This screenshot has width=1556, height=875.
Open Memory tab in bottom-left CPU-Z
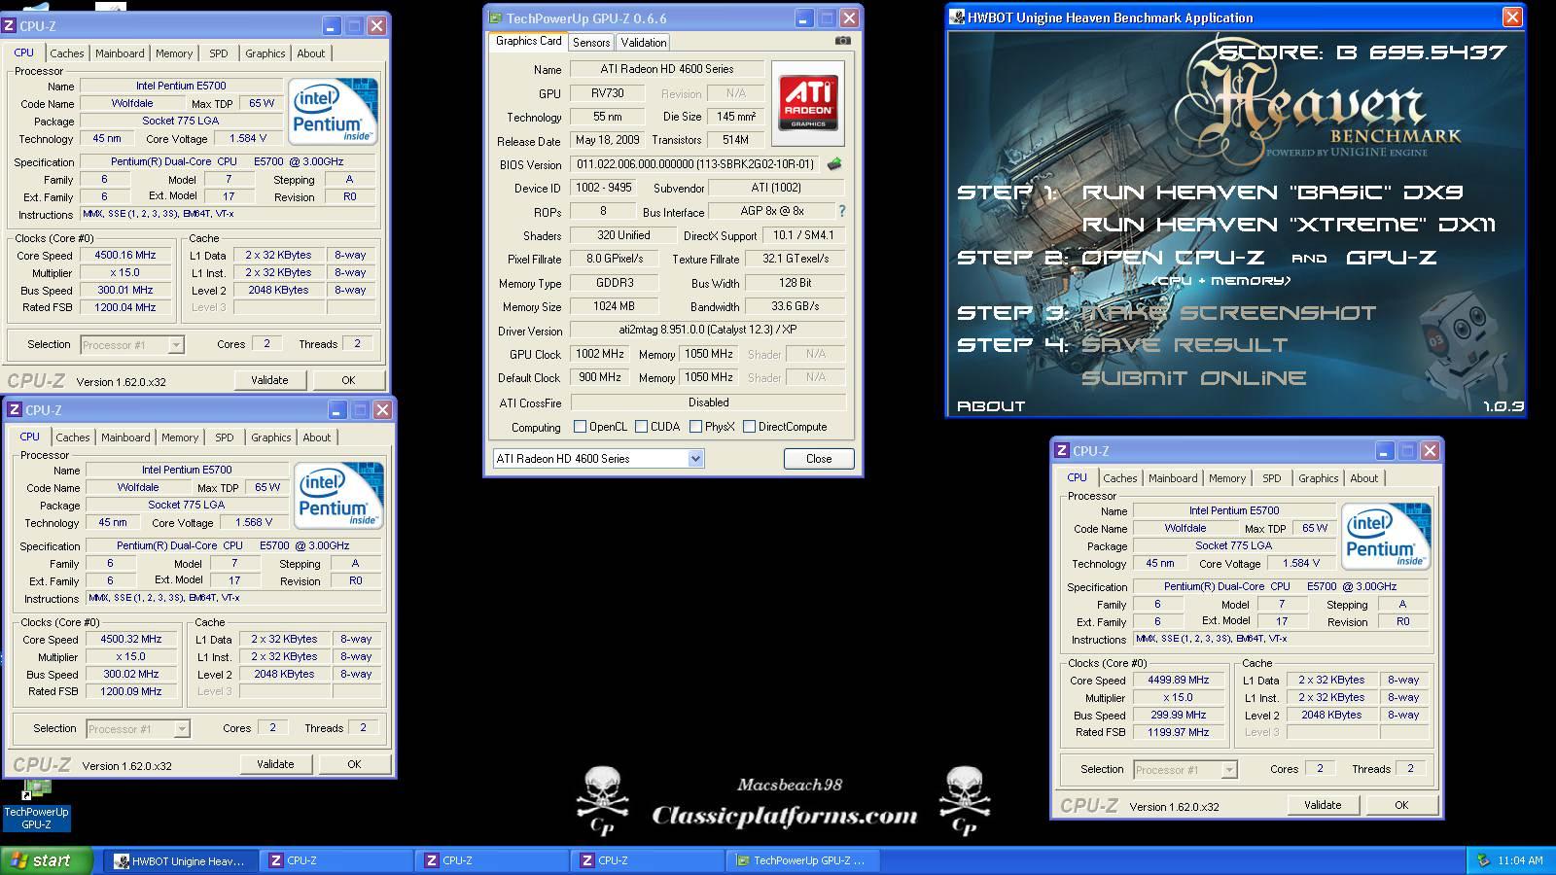[180, 437]
